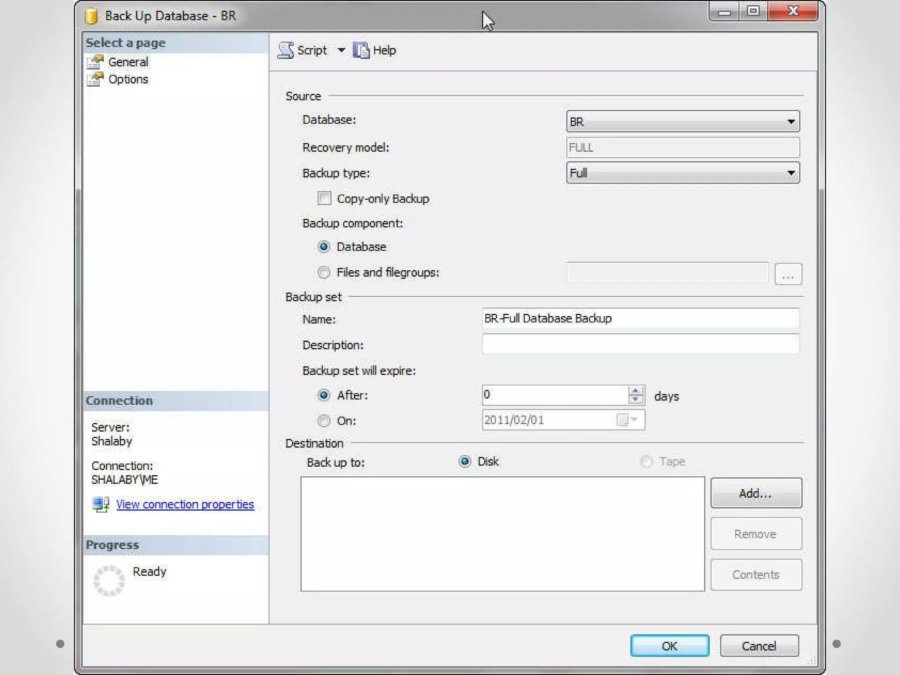Switch to the Options page
This screenshot has height=675, width=900.
click(128, 80)
